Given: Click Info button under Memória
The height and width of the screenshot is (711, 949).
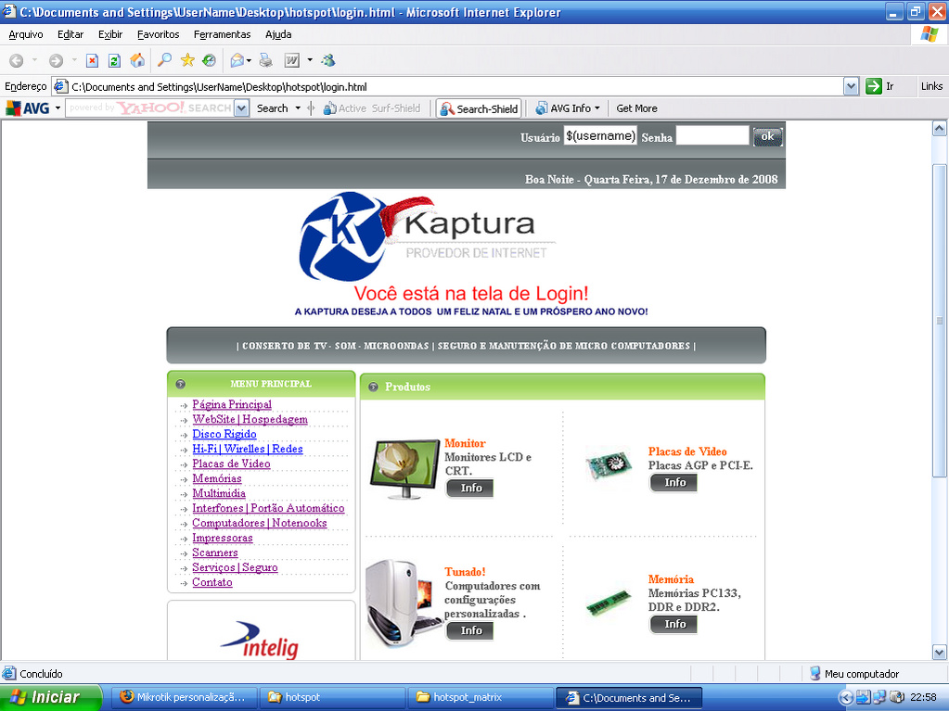Looking at the screenshot, I should coord(674,624).
